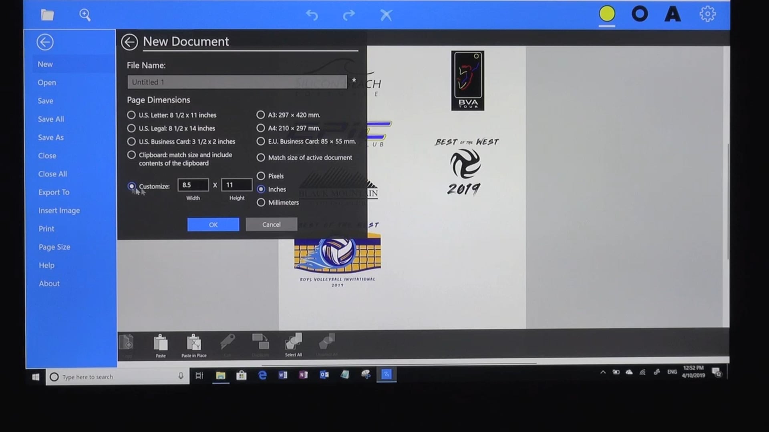Viewport: 769px width, 432px height.
Task: Choose Close All in sidebar
Action: (x=52, y=174)
